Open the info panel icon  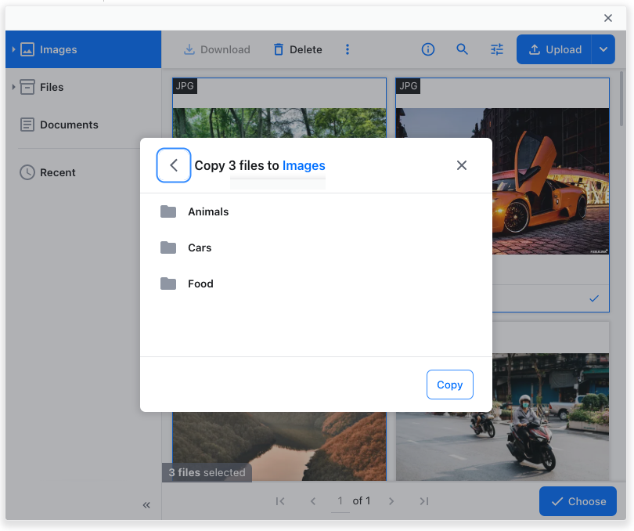428,49
